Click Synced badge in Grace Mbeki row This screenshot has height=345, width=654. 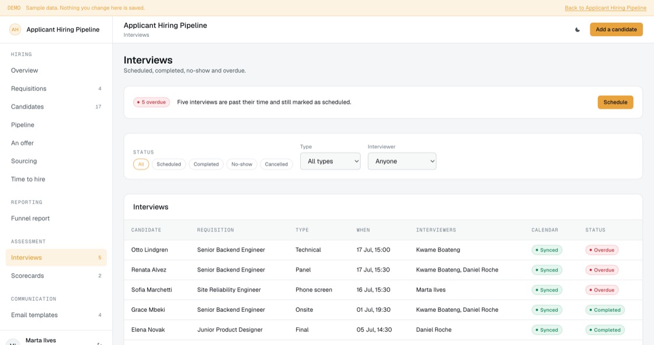547,310
